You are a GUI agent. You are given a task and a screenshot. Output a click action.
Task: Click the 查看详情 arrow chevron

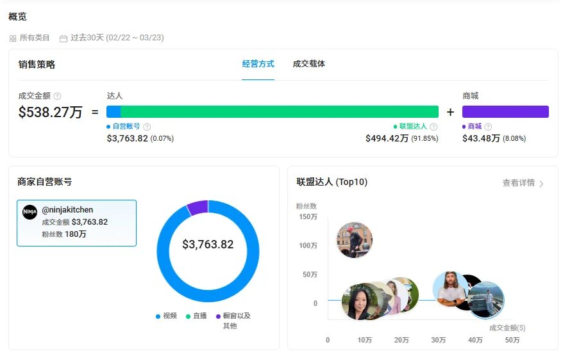541,184
